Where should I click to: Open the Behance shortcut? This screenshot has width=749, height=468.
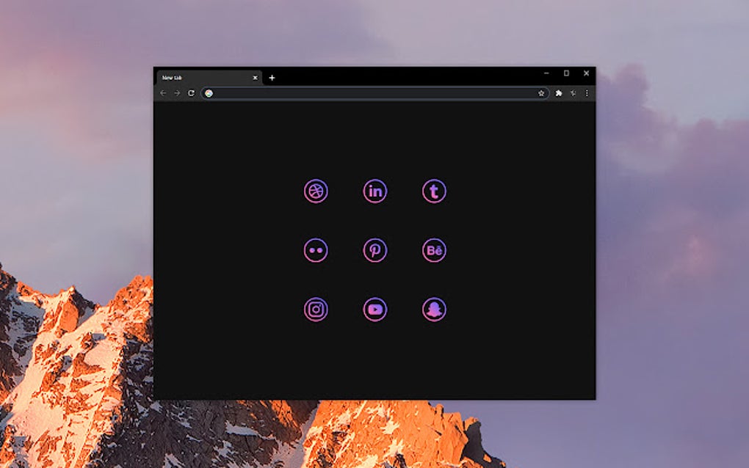434,250
